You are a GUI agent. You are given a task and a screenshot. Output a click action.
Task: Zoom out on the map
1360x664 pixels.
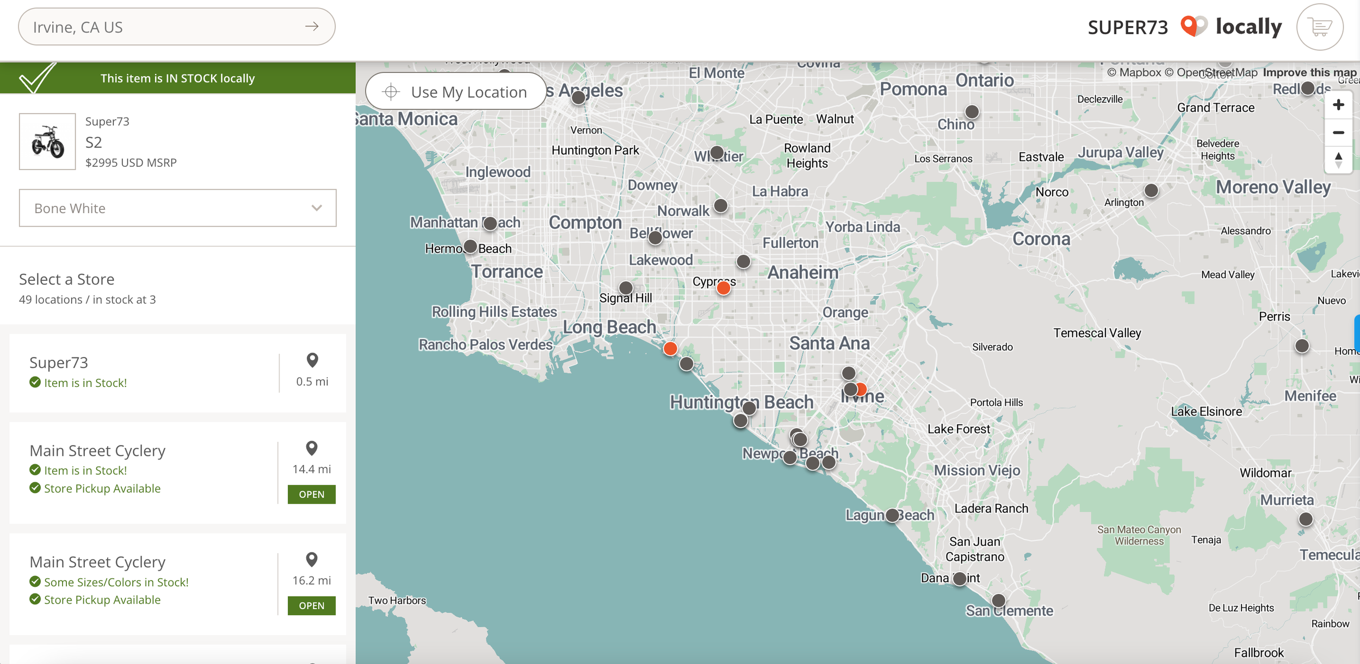point(1338,133)
